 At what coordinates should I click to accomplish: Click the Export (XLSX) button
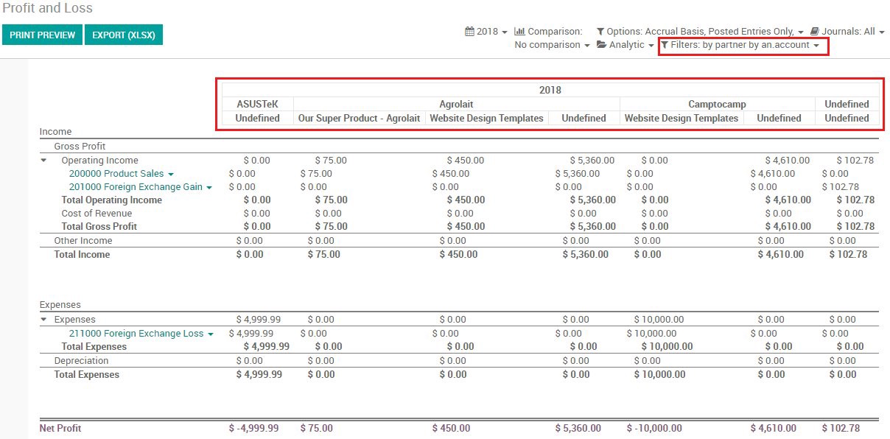point(123,35)
